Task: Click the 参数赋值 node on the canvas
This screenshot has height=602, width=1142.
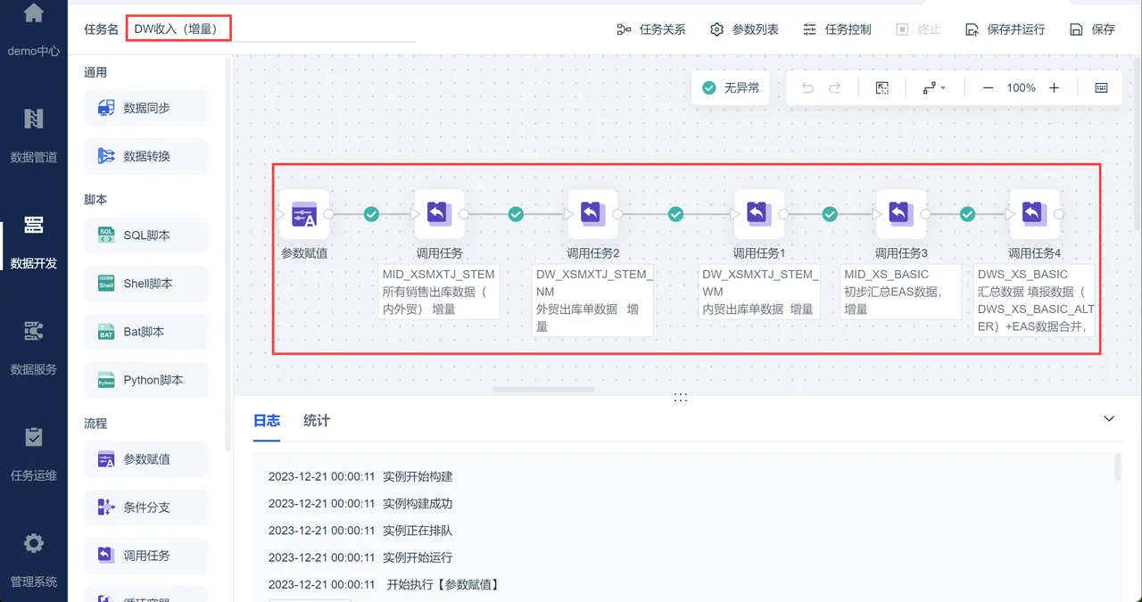Action: click(304, 214)
